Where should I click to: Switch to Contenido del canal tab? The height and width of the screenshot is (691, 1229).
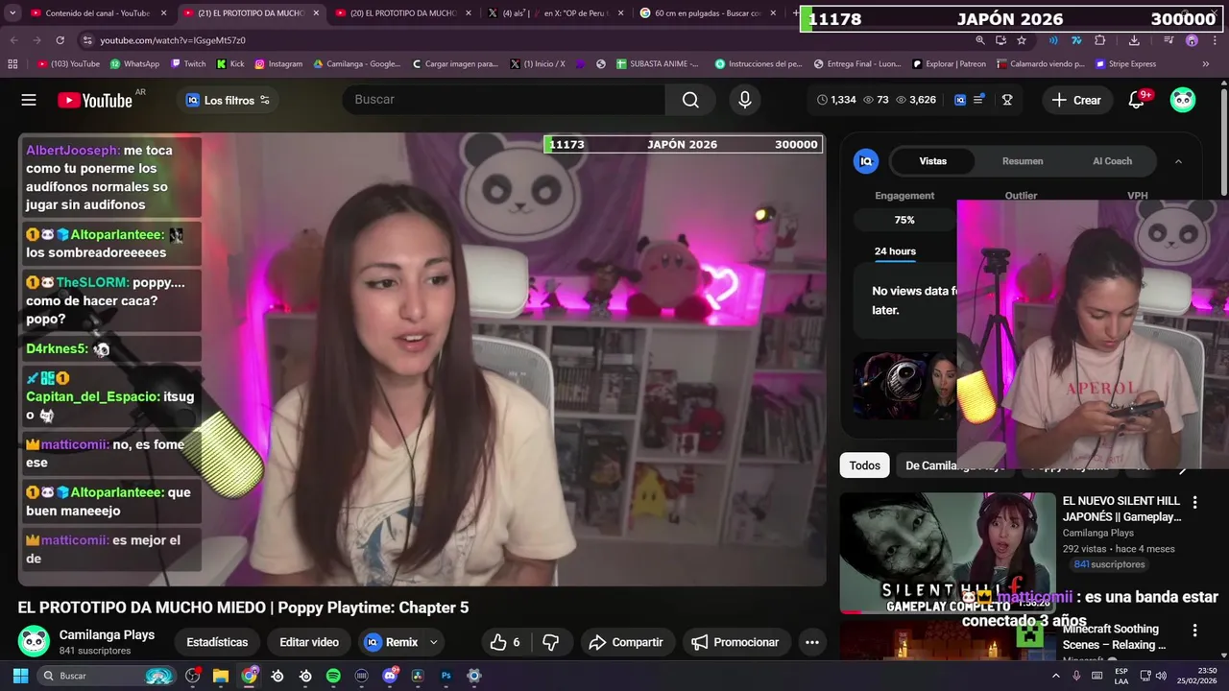[97, 13]
